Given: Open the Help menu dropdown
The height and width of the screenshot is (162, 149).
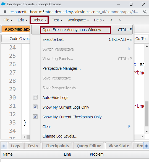Looking at the screenshot, I should (99, 20).
